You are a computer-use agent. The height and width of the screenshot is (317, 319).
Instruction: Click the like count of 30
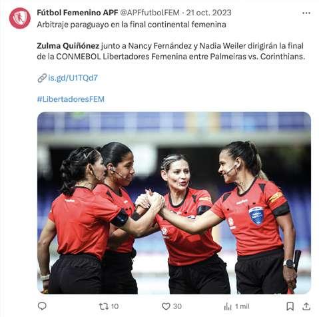click(177, 306)
